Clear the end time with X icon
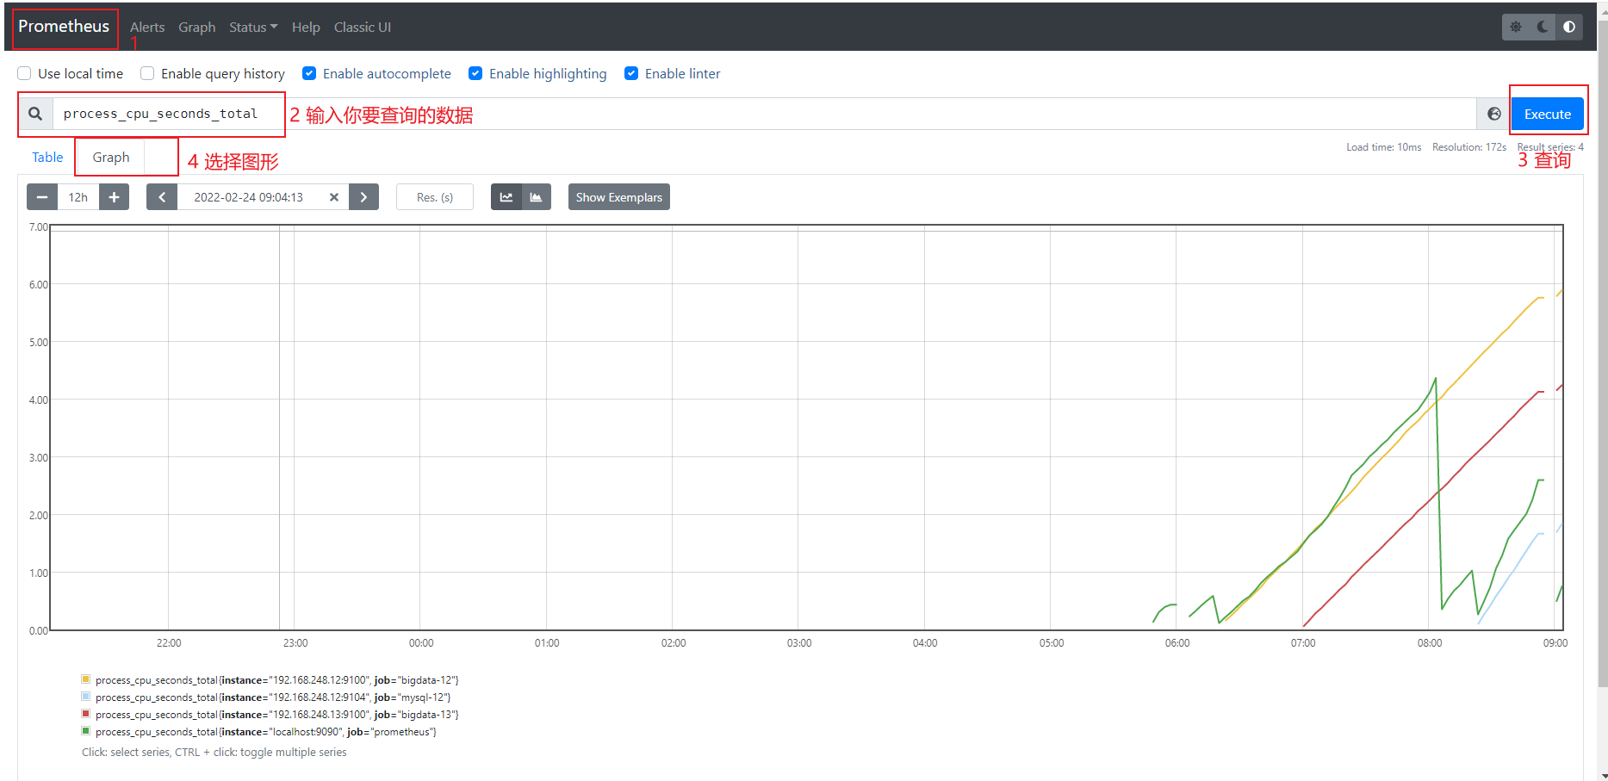 334,197
